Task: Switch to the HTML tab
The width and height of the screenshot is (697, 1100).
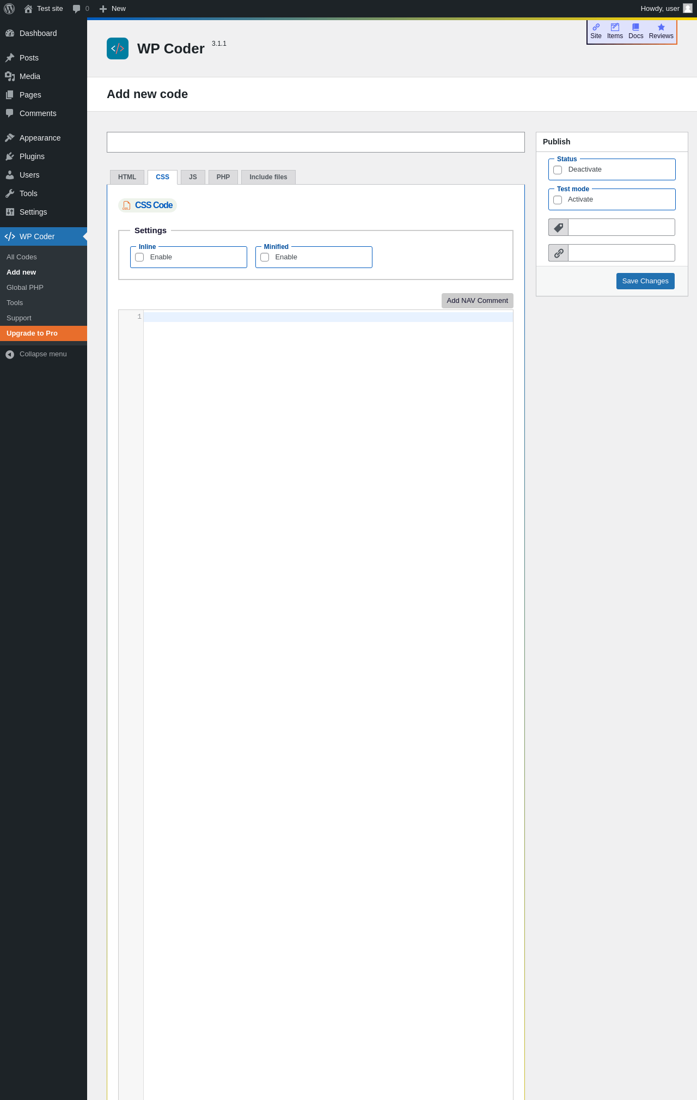Action: click(127, 177)
